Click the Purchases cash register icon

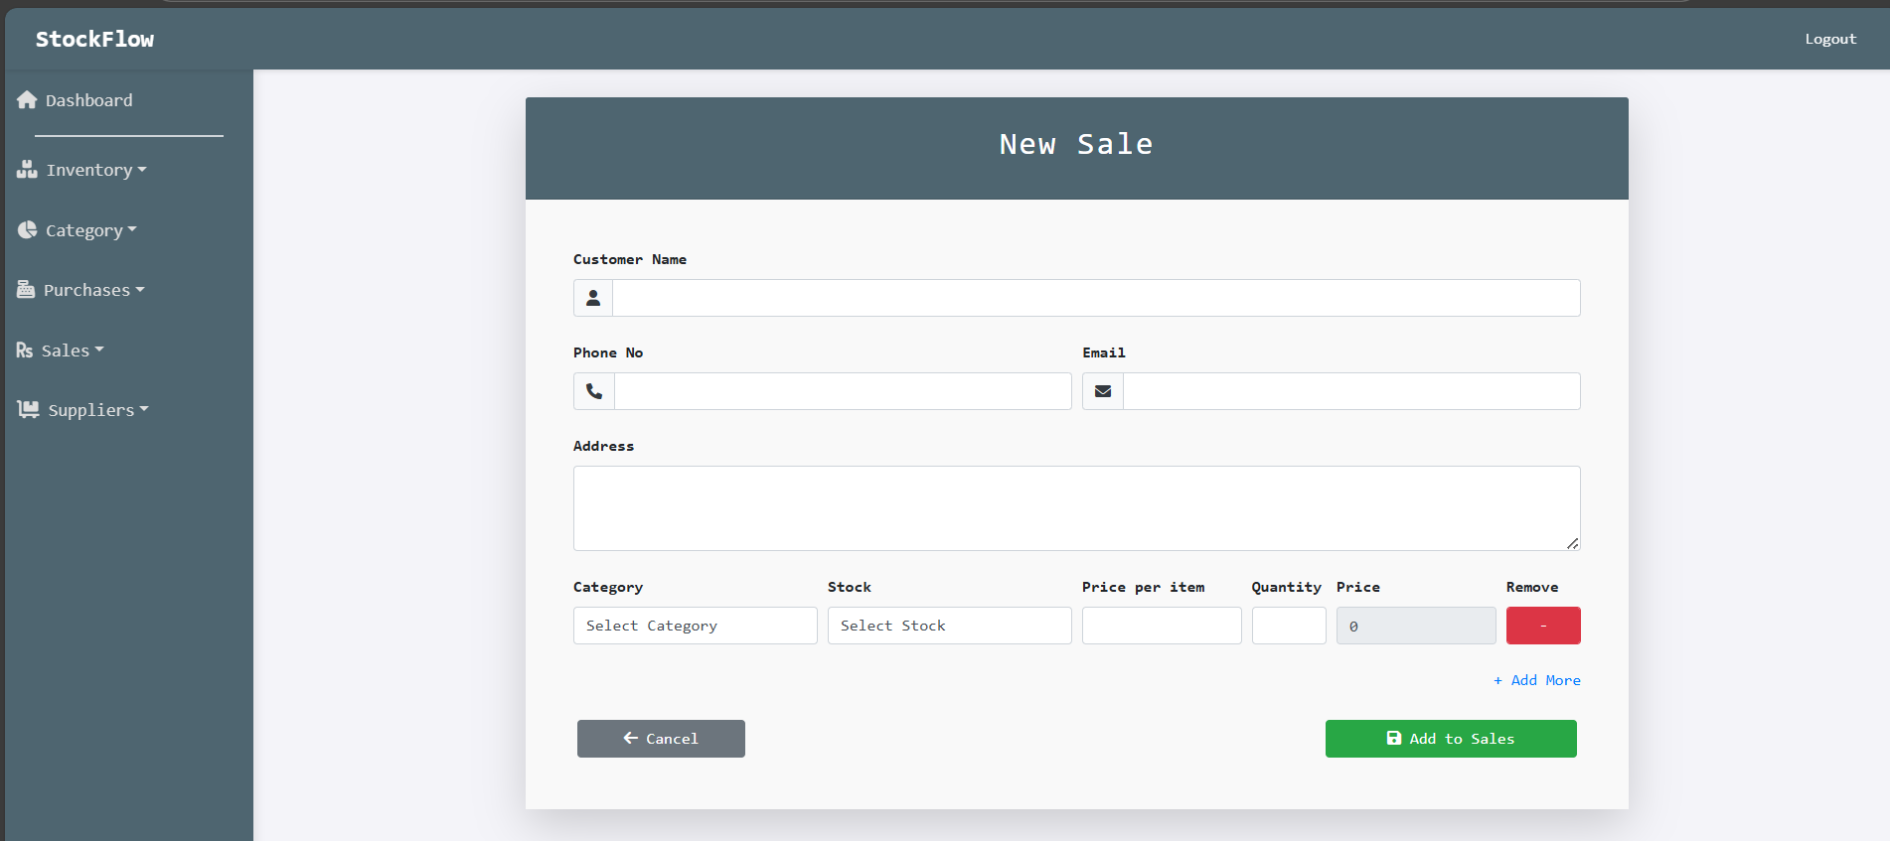(x=26, y=290)
